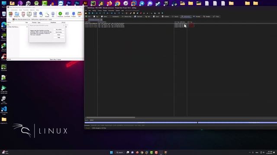
Task: Sort WinRAR list by Name column
Action: [9, 22]
